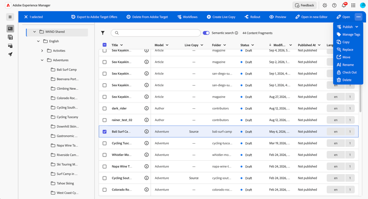The width and height of the screenshot is (368, 199).
Task: Open Published At column dropdown
Action: 319,45
